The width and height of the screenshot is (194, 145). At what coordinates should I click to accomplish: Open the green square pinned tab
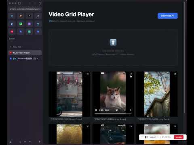pyautogui.click(x=21, y=24)
